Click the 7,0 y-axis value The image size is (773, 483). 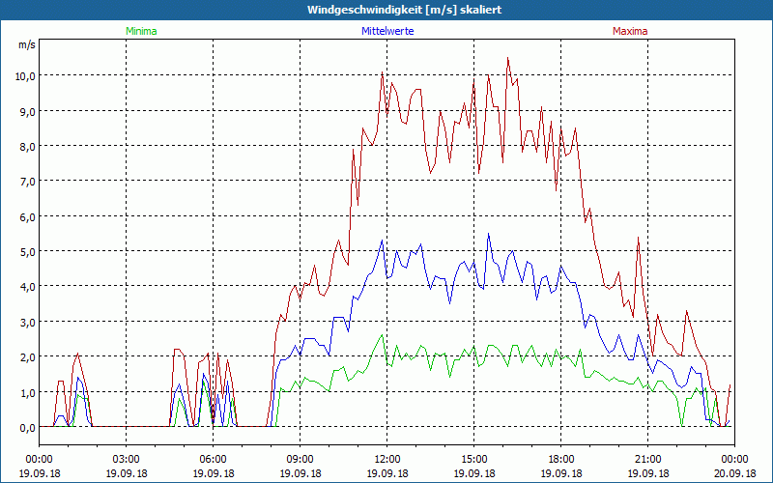pos(28,182)
